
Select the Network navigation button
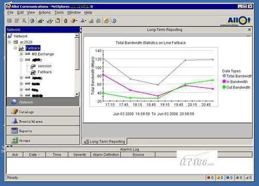43,102
